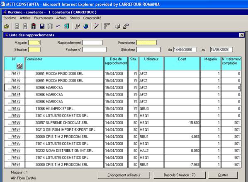Open the Articles menu
248x182 pixels.
pos(25,18)
